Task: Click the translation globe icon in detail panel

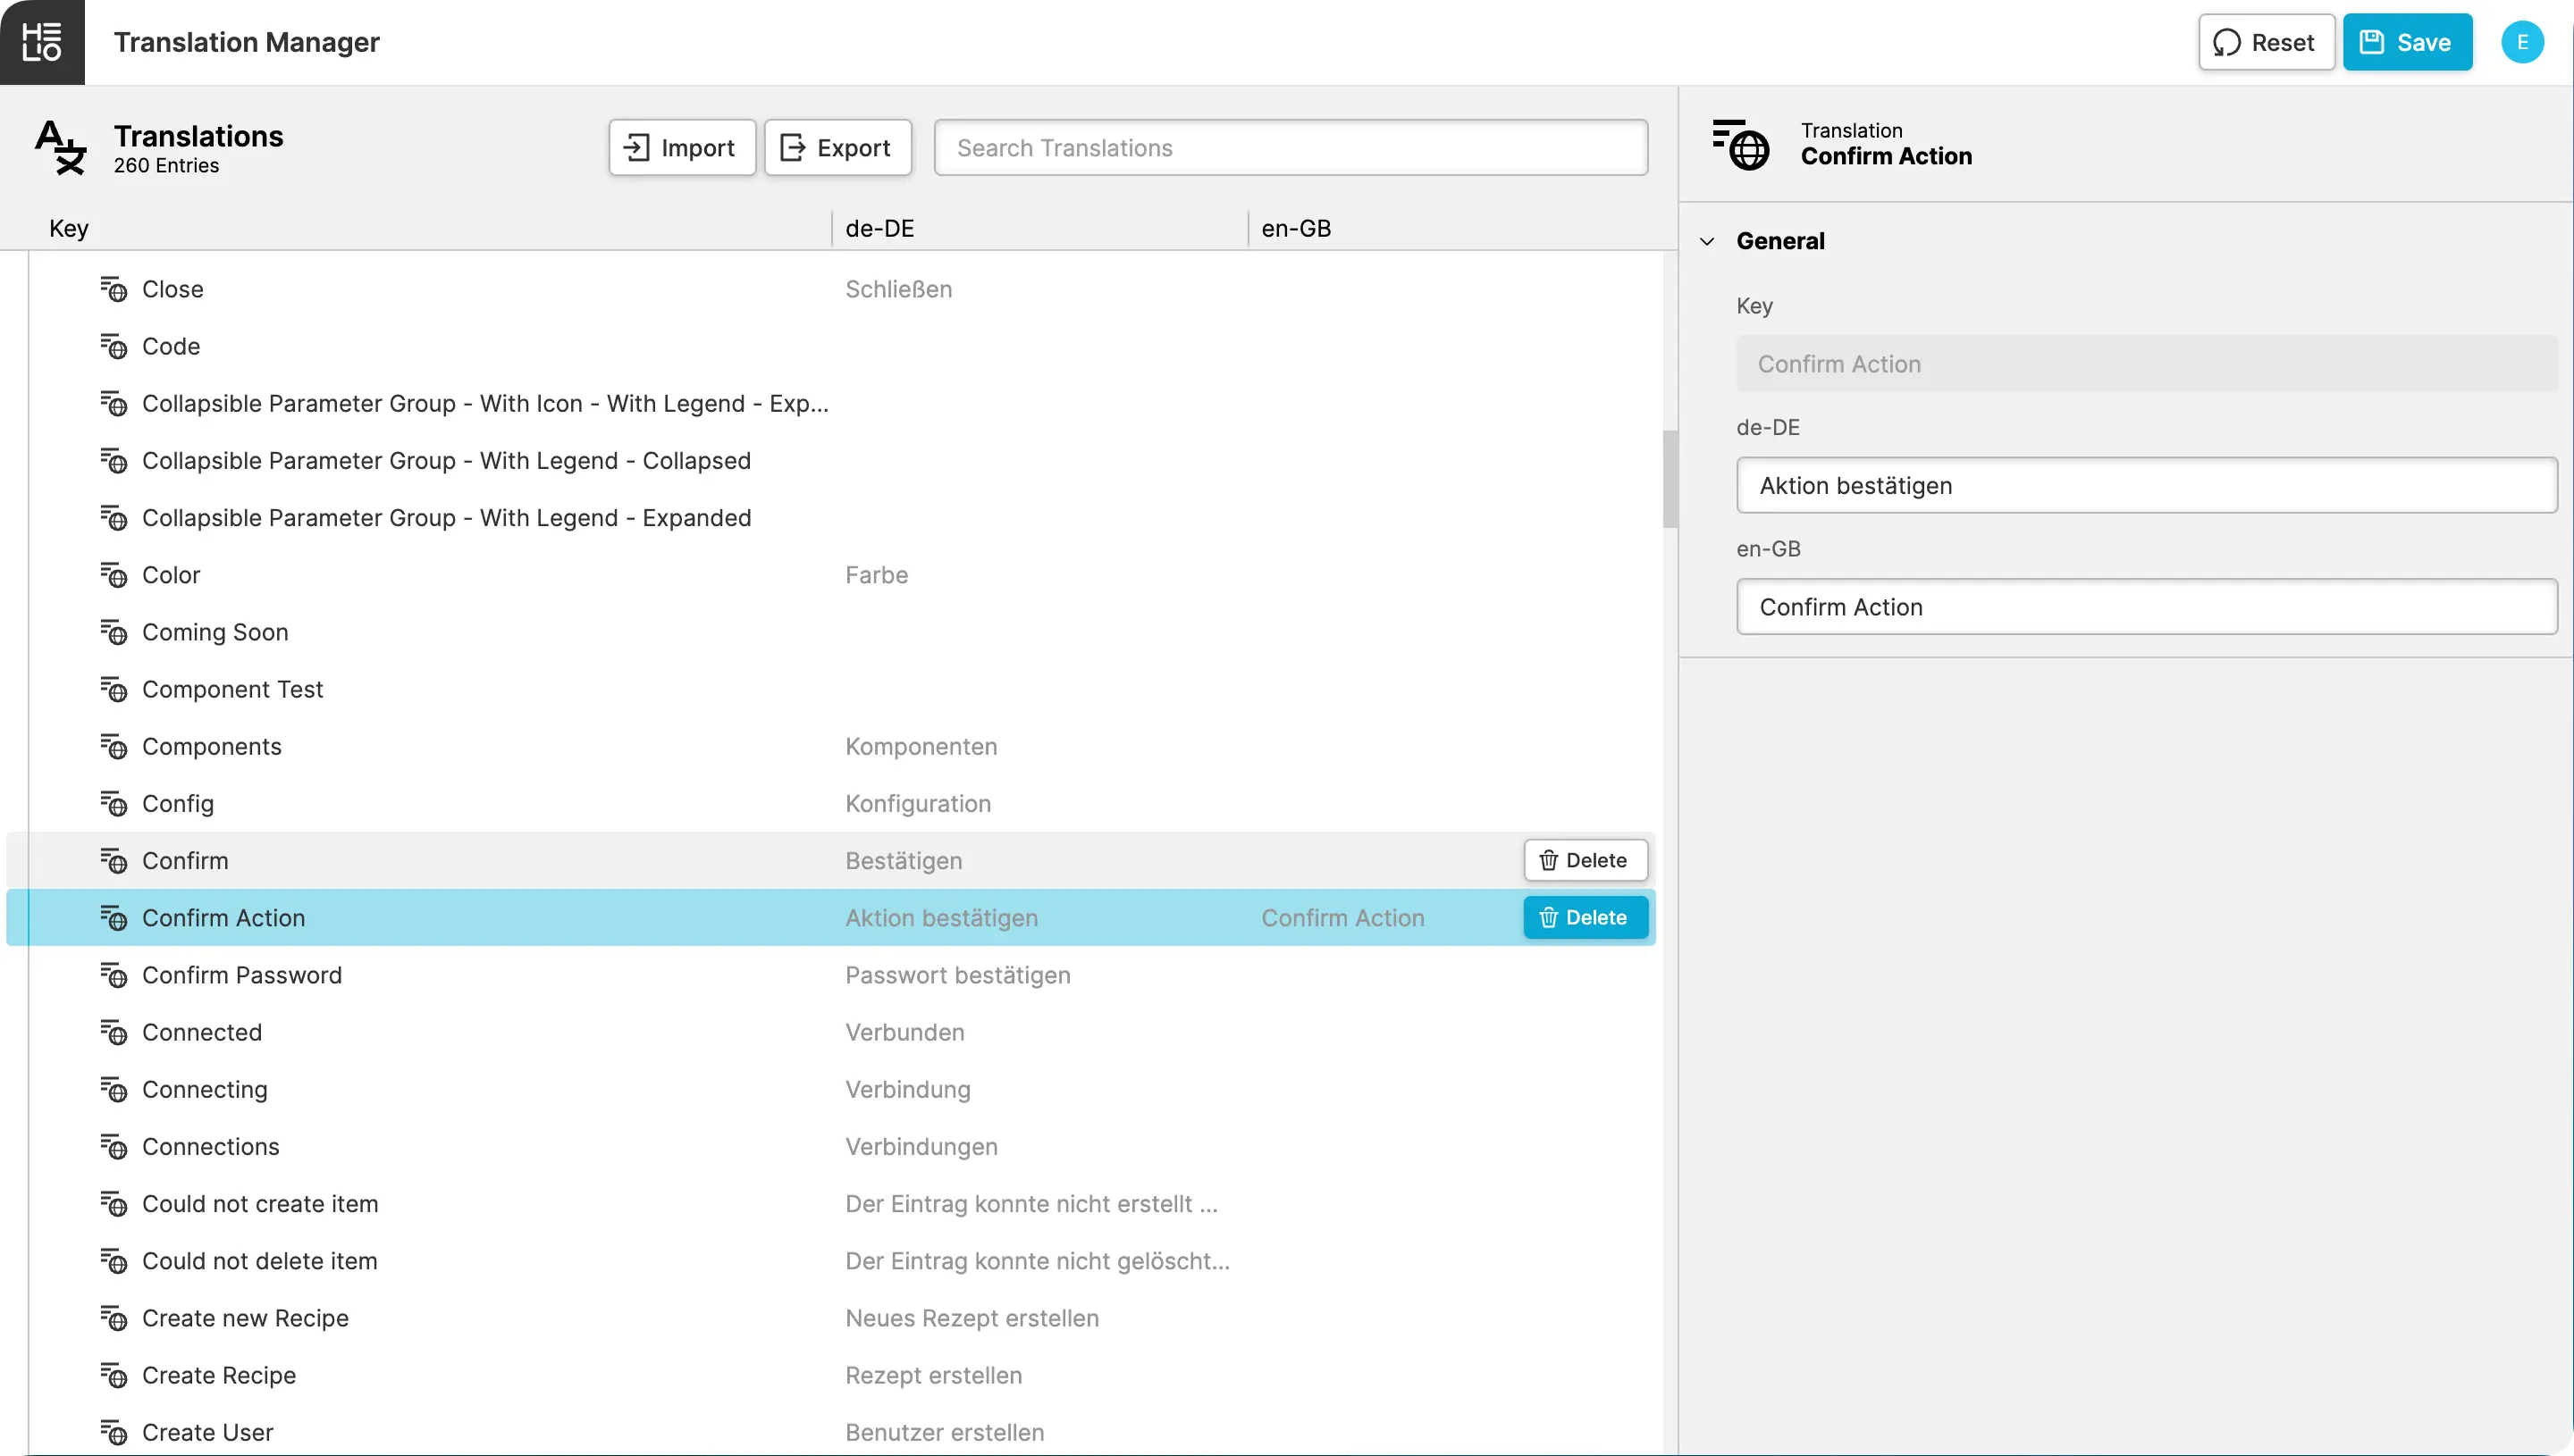Action: point(1741,144)
